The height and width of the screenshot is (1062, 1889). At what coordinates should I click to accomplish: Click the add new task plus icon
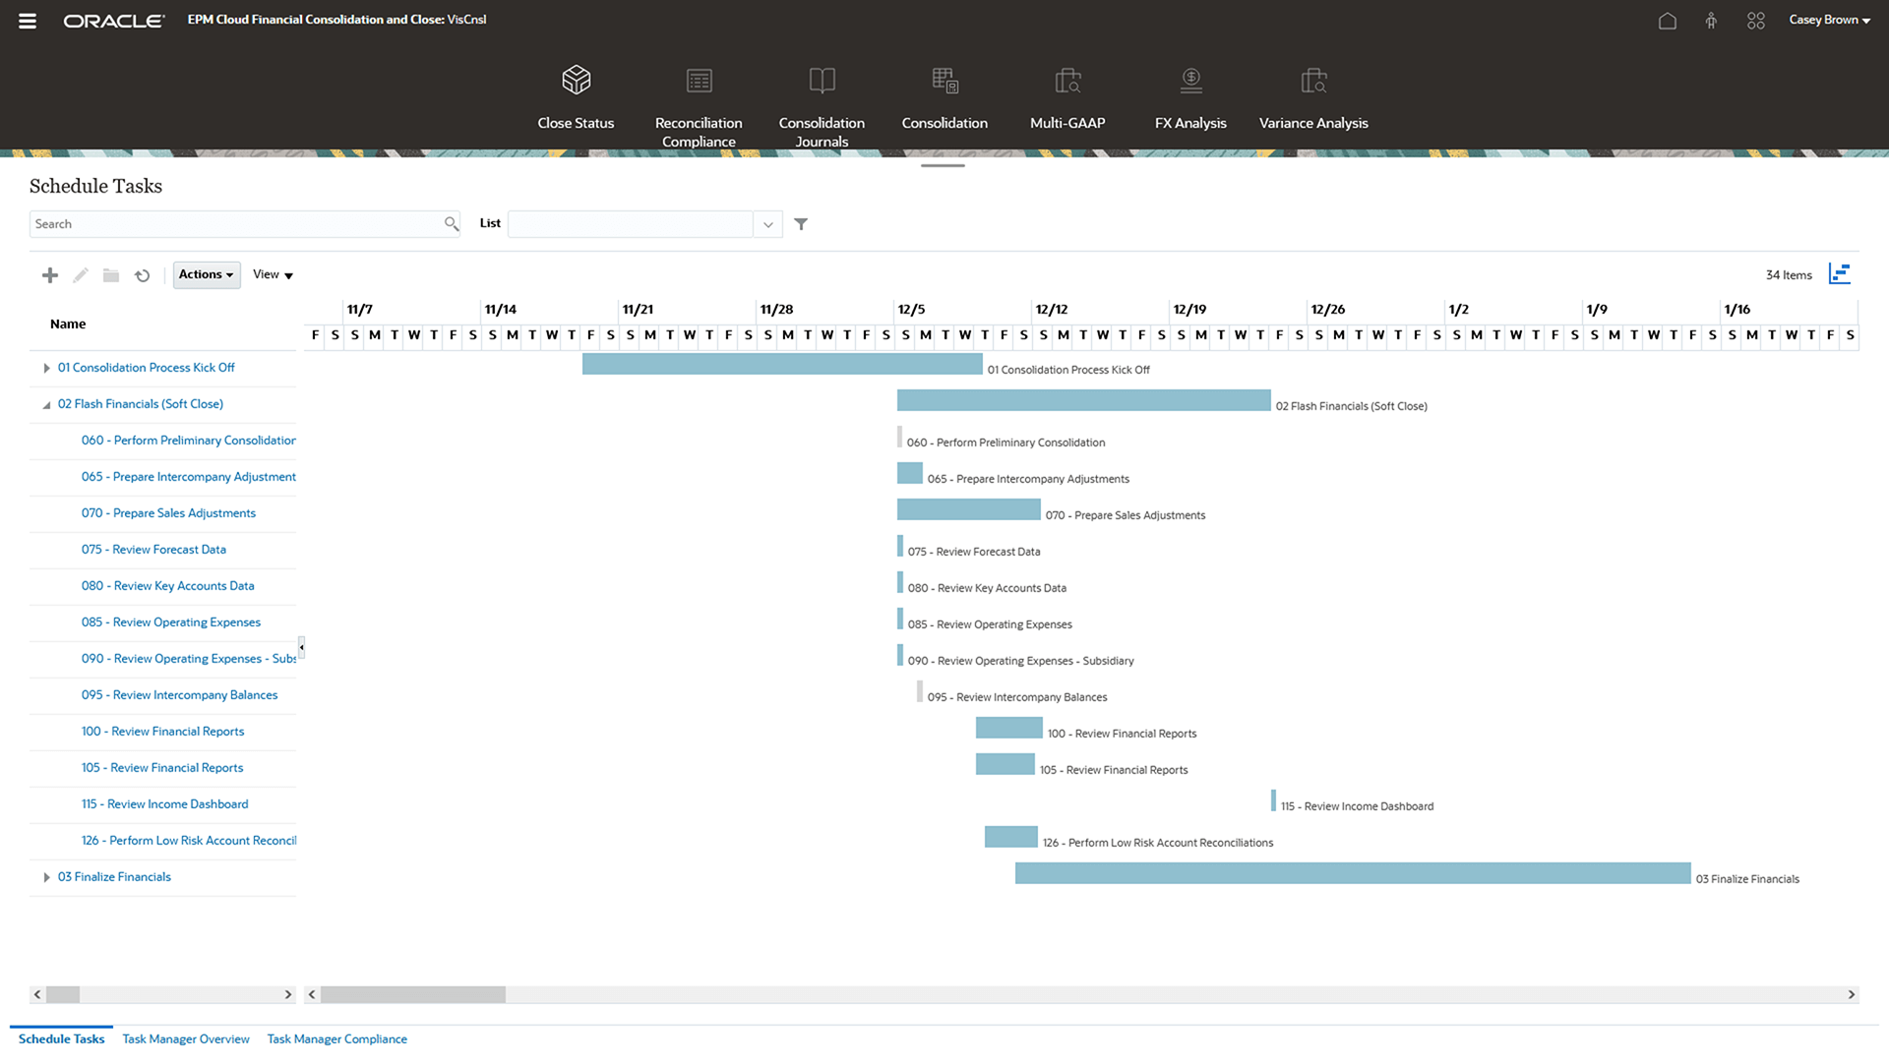[50, 275]
